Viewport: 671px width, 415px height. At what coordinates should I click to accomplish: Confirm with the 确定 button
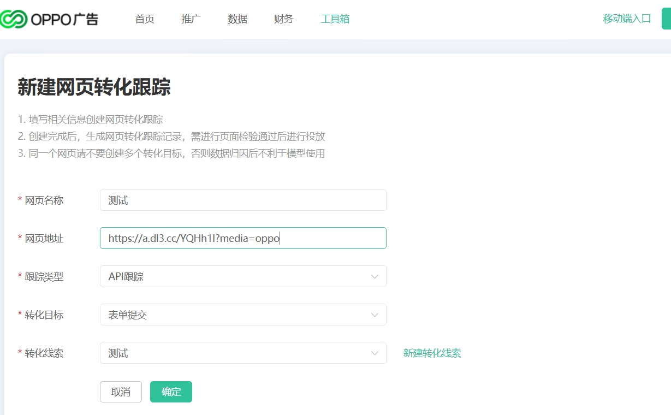click(x=171, y=392)
